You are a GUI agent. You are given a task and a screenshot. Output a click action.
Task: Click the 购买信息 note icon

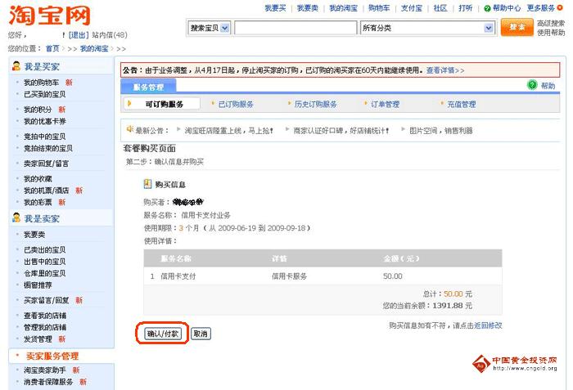pos(147,184)
